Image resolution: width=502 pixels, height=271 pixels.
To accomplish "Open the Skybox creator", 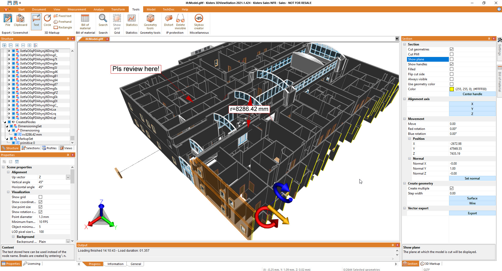I will [x=199, y=22].
